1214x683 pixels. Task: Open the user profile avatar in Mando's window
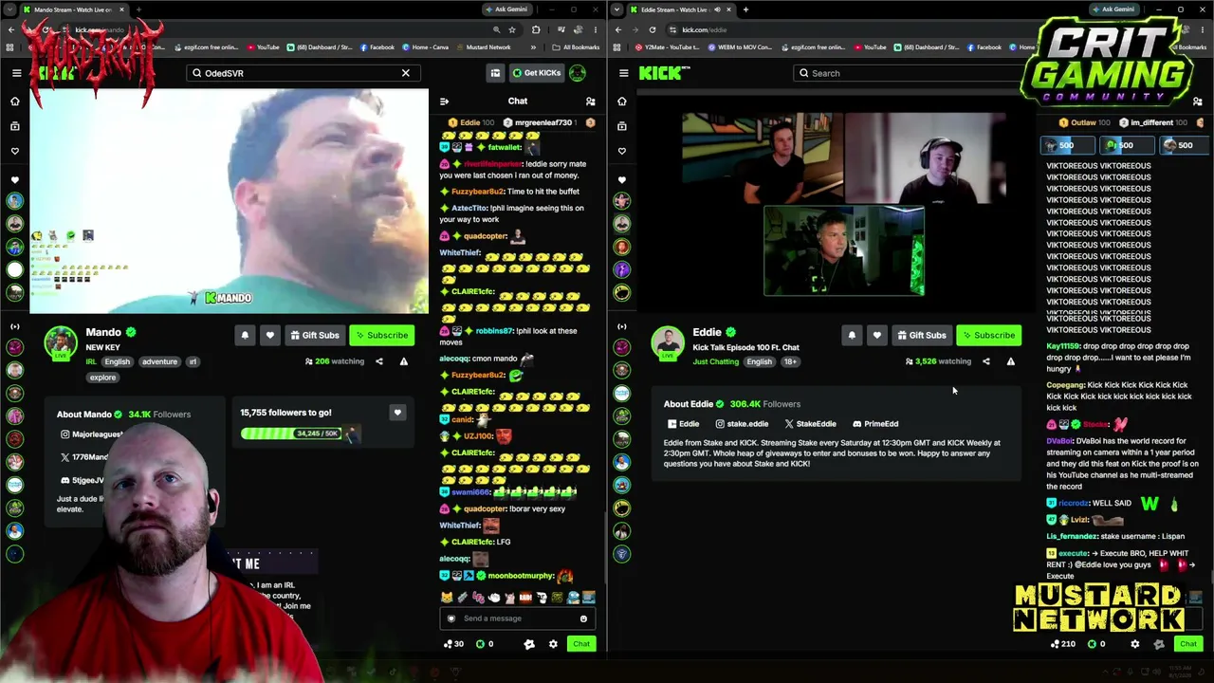(578, 73)
